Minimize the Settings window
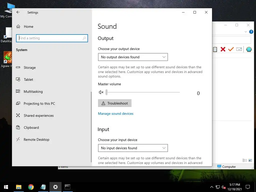The height and width of the screenshot is (192, 256). [183, 12]
